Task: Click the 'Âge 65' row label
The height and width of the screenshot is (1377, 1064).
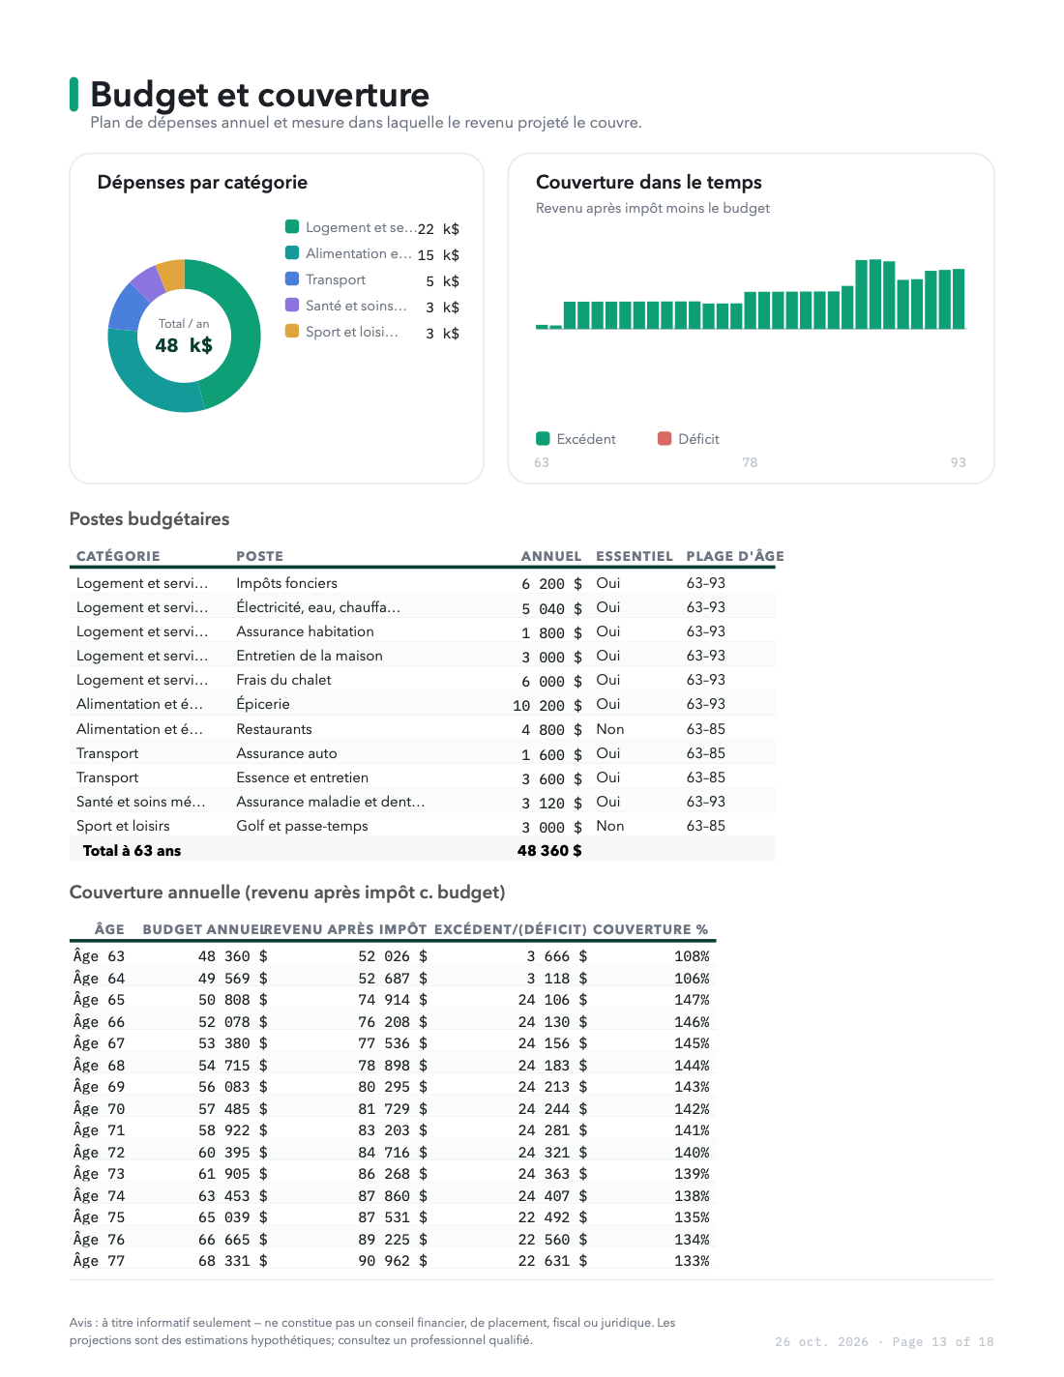Action: tap(99, 1000)
